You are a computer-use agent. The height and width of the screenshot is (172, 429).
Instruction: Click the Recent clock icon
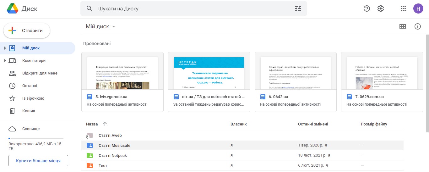tap(12, 86)
